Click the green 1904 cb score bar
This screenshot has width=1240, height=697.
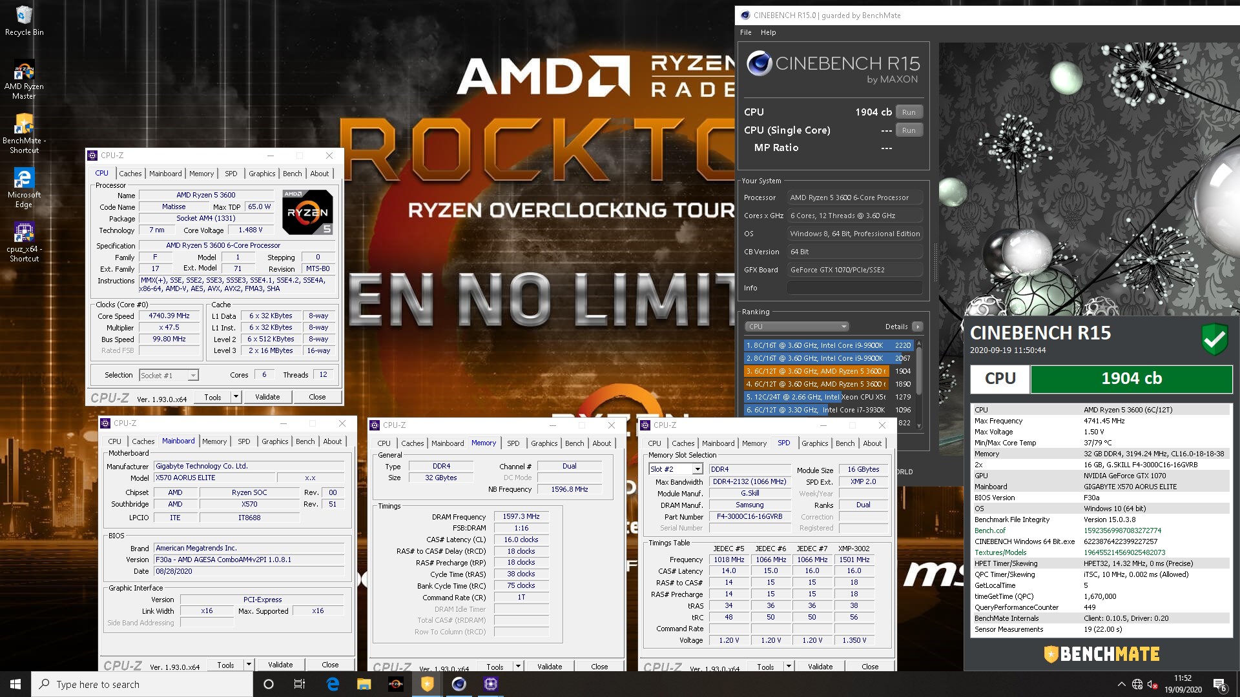tap(1131, 379)
